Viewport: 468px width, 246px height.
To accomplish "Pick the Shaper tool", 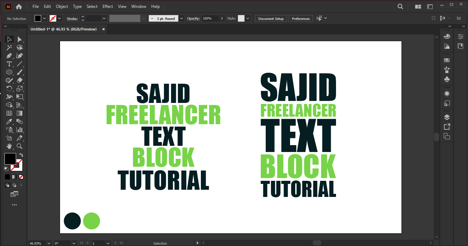I will click(x=9, y=80).
